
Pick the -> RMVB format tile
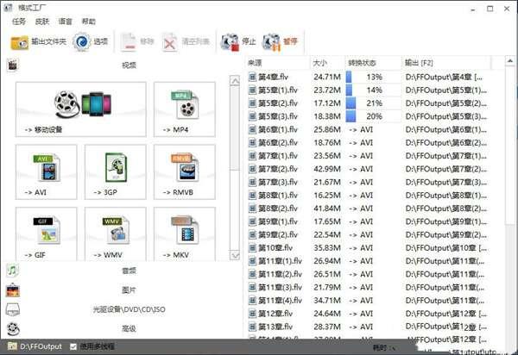[184, 171]
